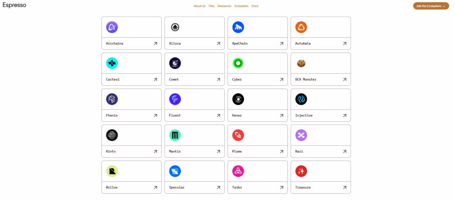The height and width of the screenshot is (201, 455).
Task: Click the Espresso logo in header
Action: [15, 5]
